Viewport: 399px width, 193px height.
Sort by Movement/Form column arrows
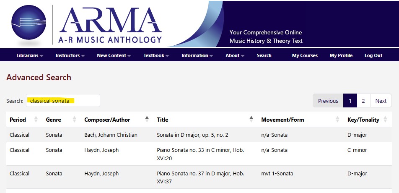coord(337,120)
